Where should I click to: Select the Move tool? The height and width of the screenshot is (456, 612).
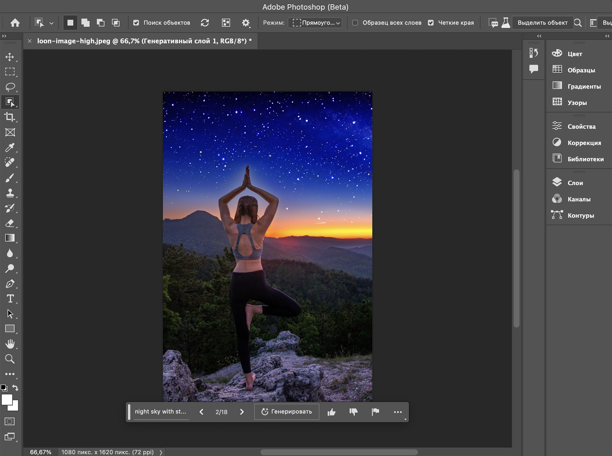pos(10,57)
